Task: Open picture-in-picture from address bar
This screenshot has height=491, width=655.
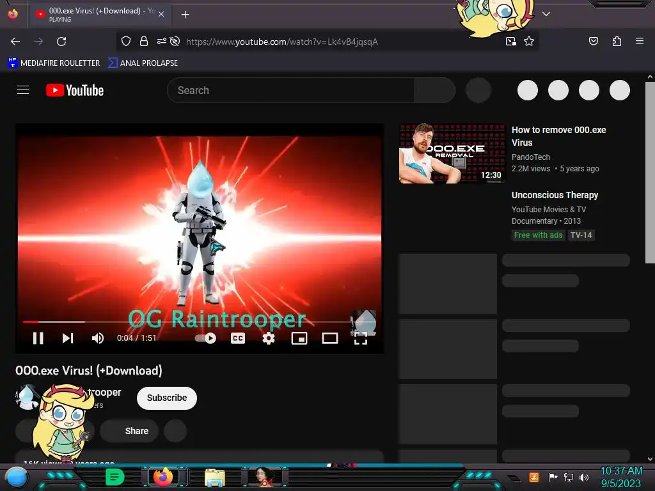Action: click(510, 42)
